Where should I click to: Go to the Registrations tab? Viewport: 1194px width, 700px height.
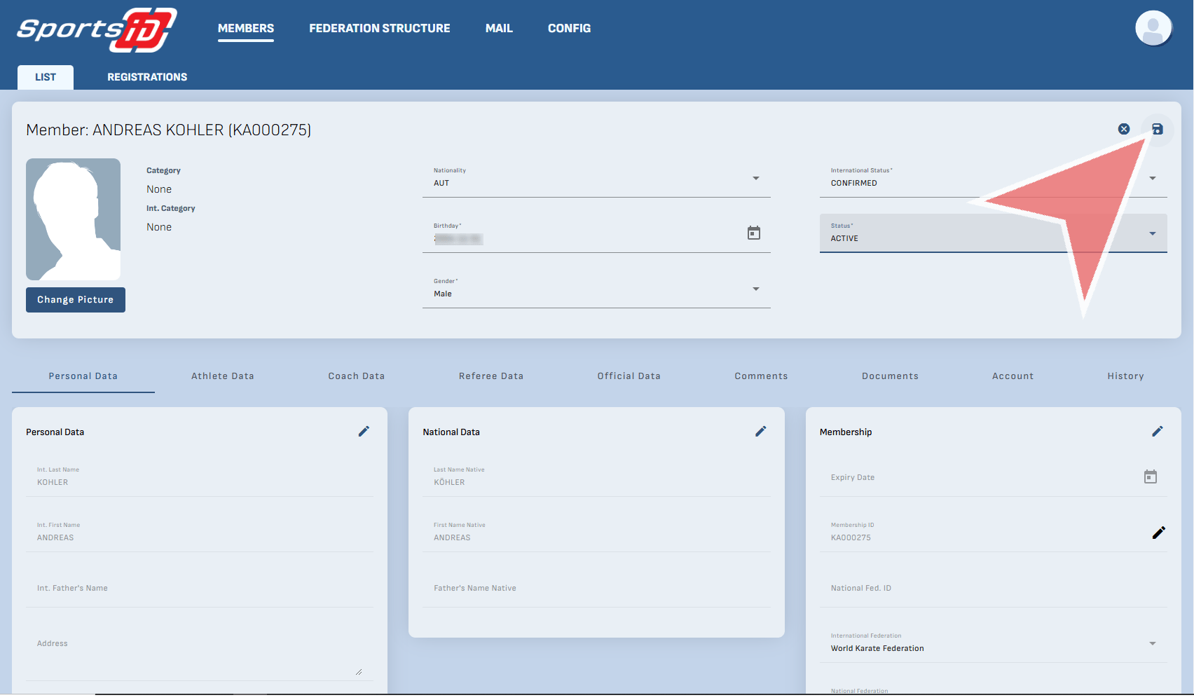[147, 77]
